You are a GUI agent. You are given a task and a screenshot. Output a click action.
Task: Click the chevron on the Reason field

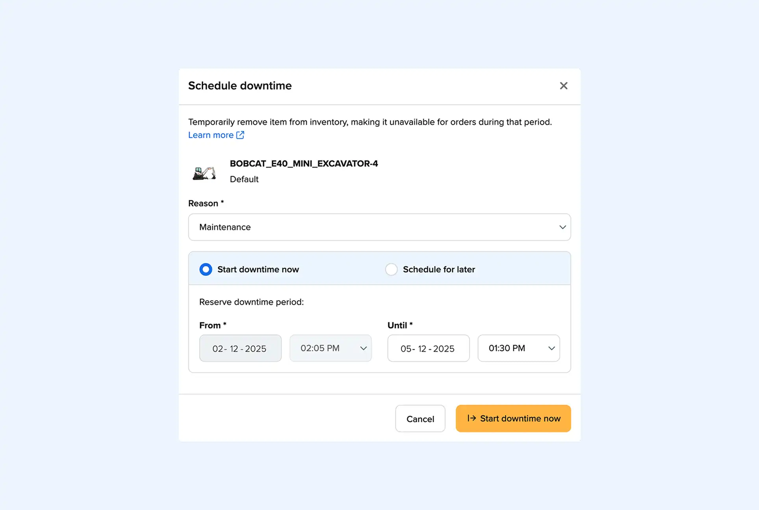point(562,227)
